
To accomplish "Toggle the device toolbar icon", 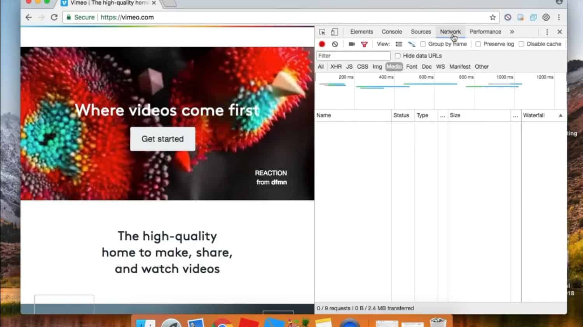I will (x=334, y=32).
